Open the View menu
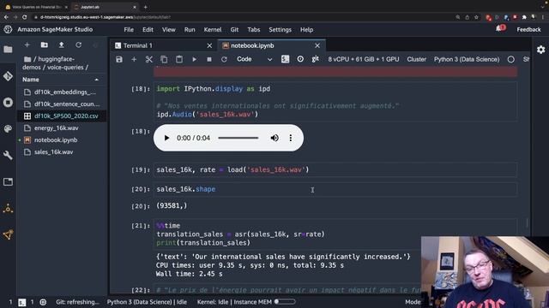549x308 pixels. (168, 30)
